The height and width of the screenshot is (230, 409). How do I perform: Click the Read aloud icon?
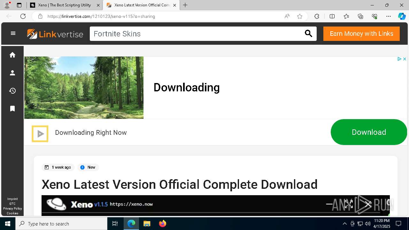point(287,16)
